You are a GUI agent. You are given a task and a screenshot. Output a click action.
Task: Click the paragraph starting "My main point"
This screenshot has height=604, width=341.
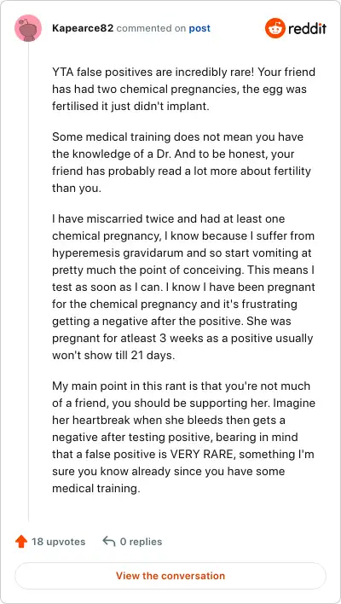coord(183,437)
